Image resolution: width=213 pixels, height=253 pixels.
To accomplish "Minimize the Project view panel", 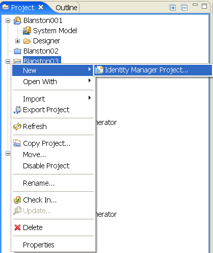I will 195,5.
